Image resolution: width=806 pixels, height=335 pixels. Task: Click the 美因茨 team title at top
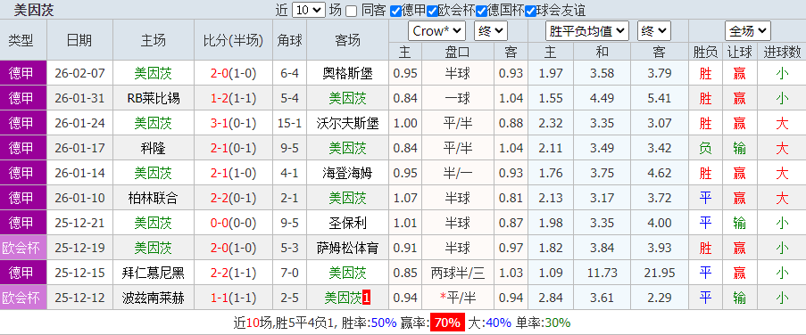coord(34,10)
